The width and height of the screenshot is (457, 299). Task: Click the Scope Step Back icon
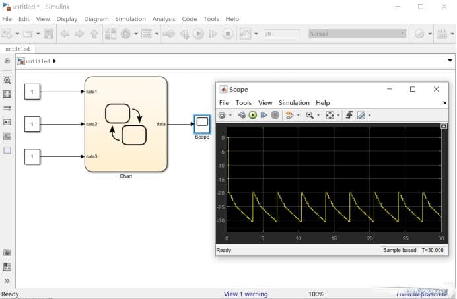tap(242, 116)
